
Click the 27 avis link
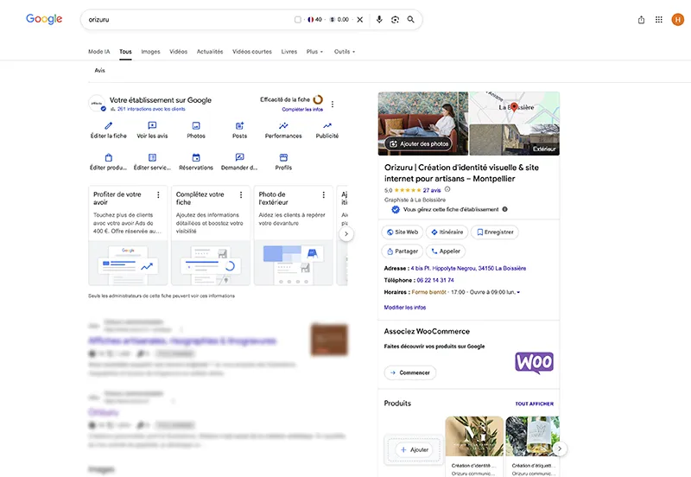point(432,190)
